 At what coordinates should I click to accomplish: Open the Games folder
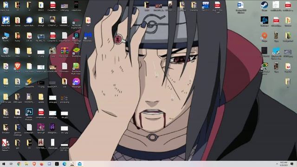coord(18,20)
